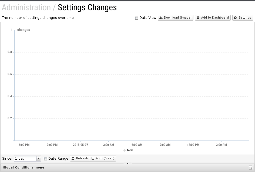
Task: Tick the Date Range checkbox
Action: click(x=46, y=159)
